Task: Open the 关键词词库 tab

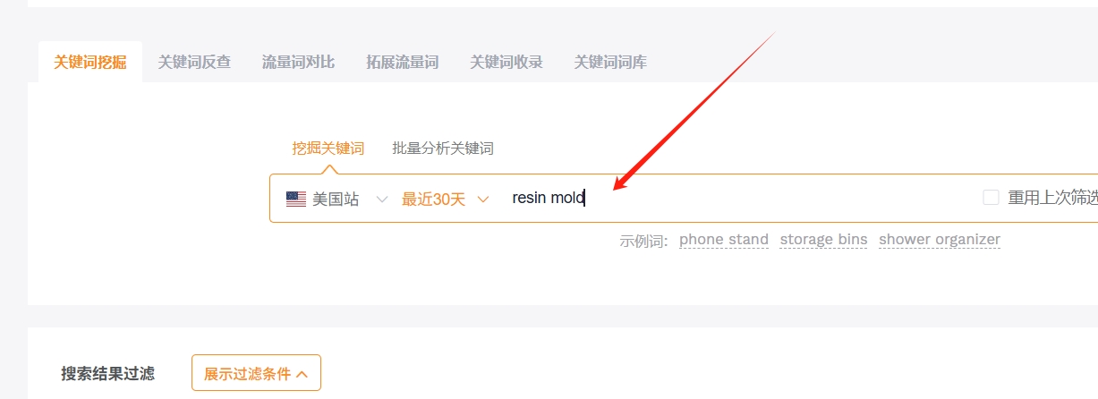Action: [610, 62]
